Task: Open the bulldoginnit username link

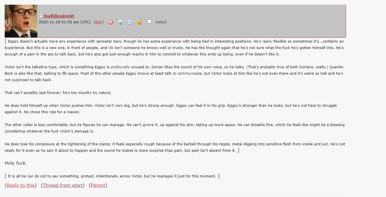Action: 59,16
